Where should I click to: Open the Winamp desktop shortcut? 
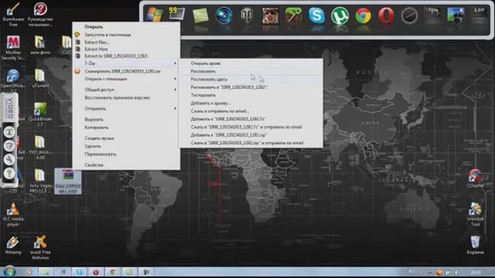pyautogui.click(x=13, y=246)
